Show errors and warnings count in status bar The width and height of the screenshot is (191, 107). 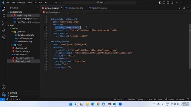10,99
